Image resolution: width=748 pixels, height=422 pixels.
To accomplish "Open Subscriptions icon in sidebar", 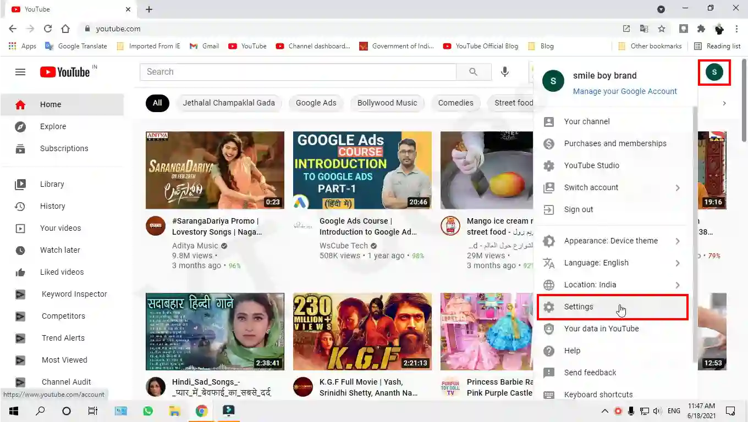I will click(x=20, y=148).
